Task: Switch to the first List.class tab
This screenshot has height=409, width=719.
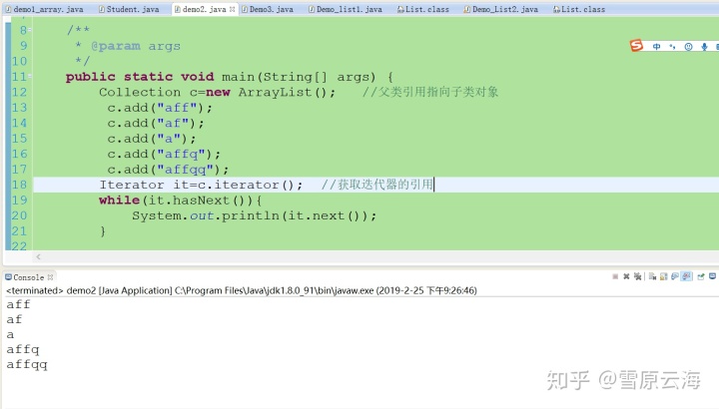Action: point(423,9)
